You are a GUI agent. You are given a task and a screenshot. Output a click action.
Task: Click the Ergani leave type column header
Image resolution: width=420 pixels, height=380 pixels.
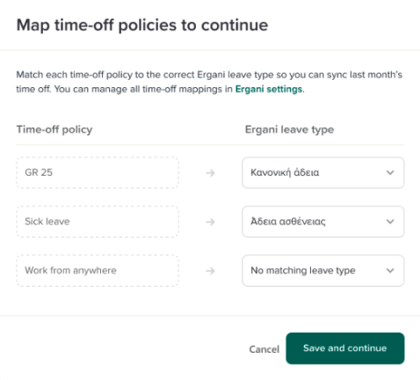click(289, 129)
